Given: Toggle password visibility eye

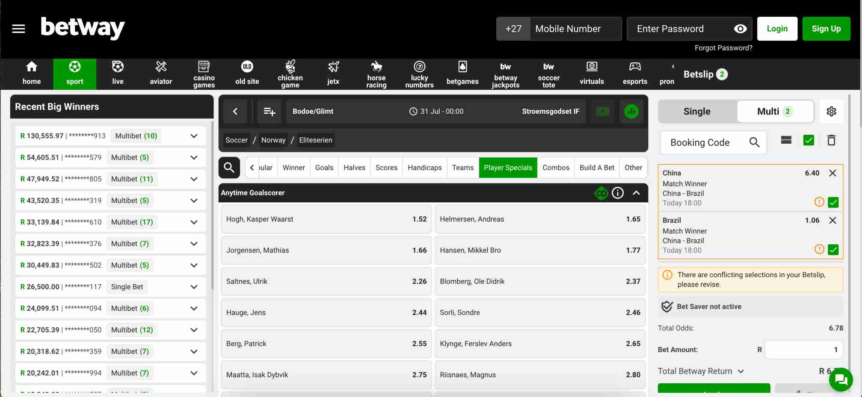Looking at the screenshot, I should point(740,29).
